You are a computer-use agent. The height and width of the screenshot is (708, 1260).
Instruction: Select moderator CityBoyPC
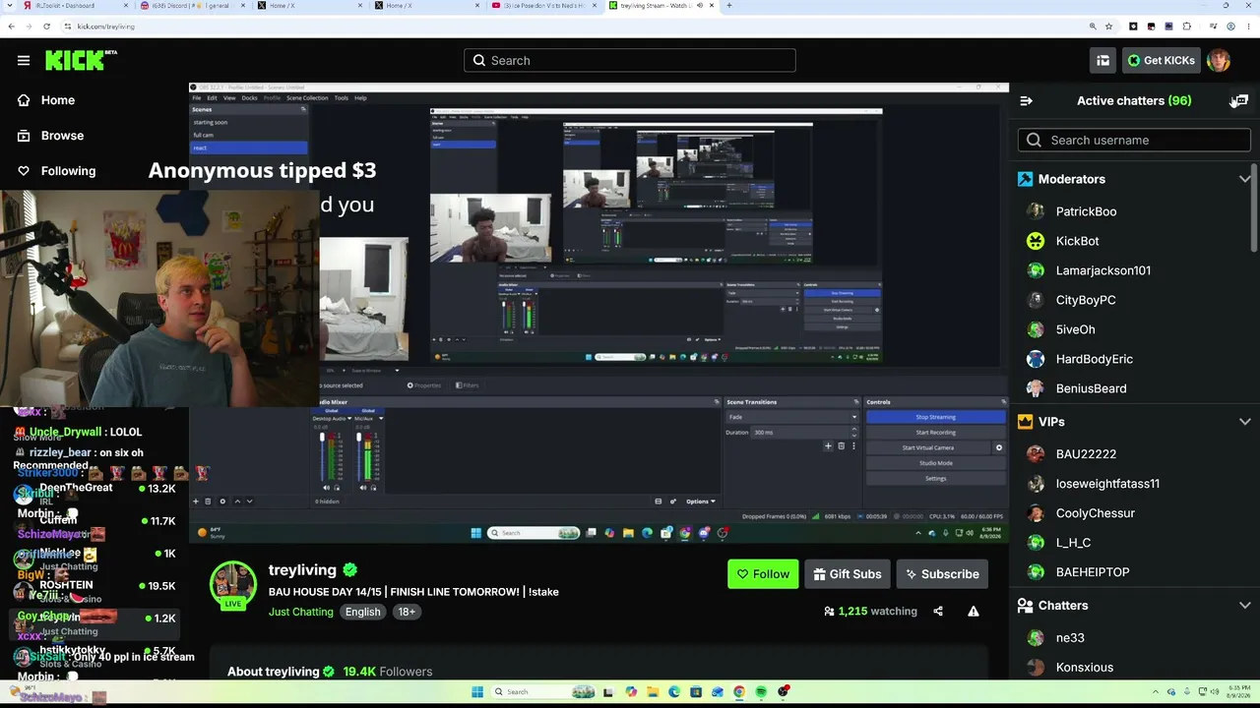(1086, 300)
